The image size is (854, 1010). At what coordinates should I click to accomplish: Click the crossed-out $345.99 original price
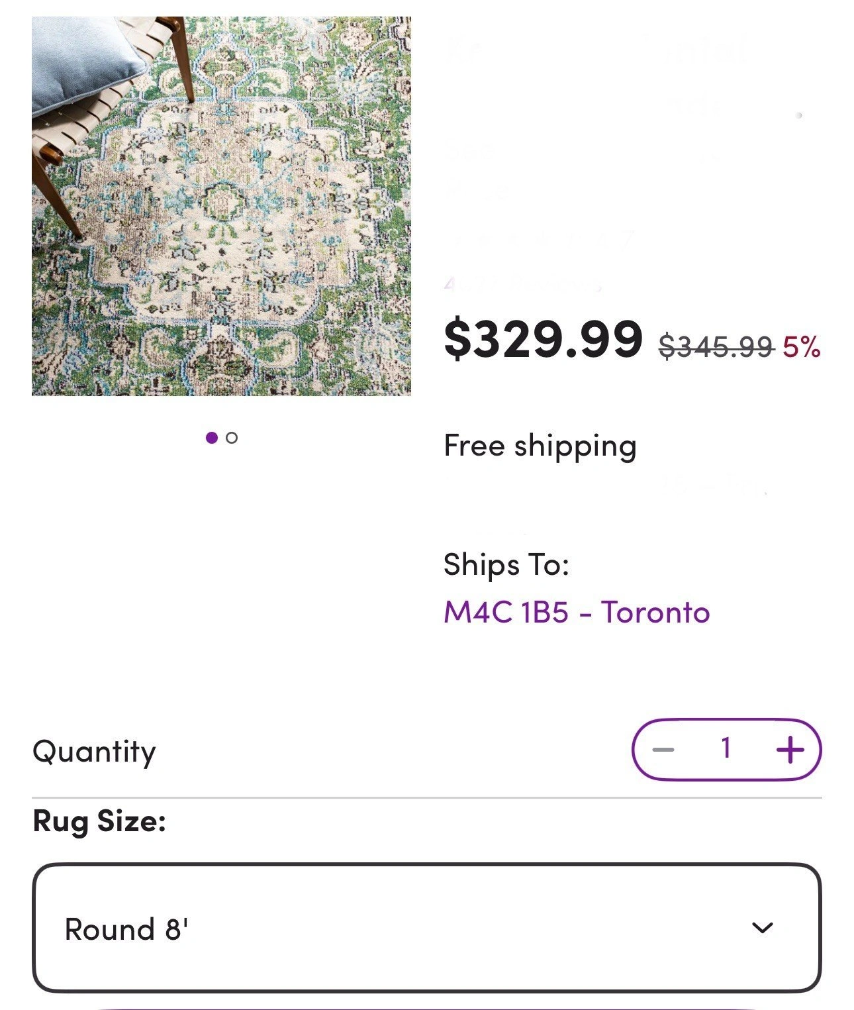(716, 346)
